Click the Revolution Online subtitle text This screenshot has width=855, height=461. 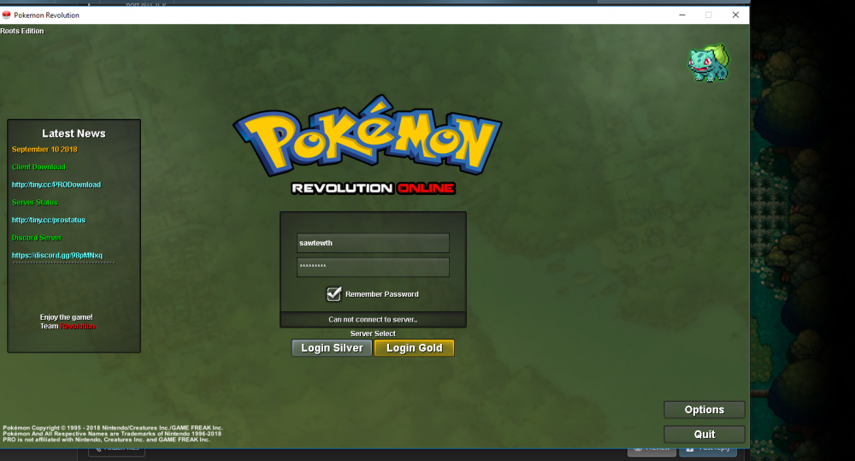(x=373, y=188)
